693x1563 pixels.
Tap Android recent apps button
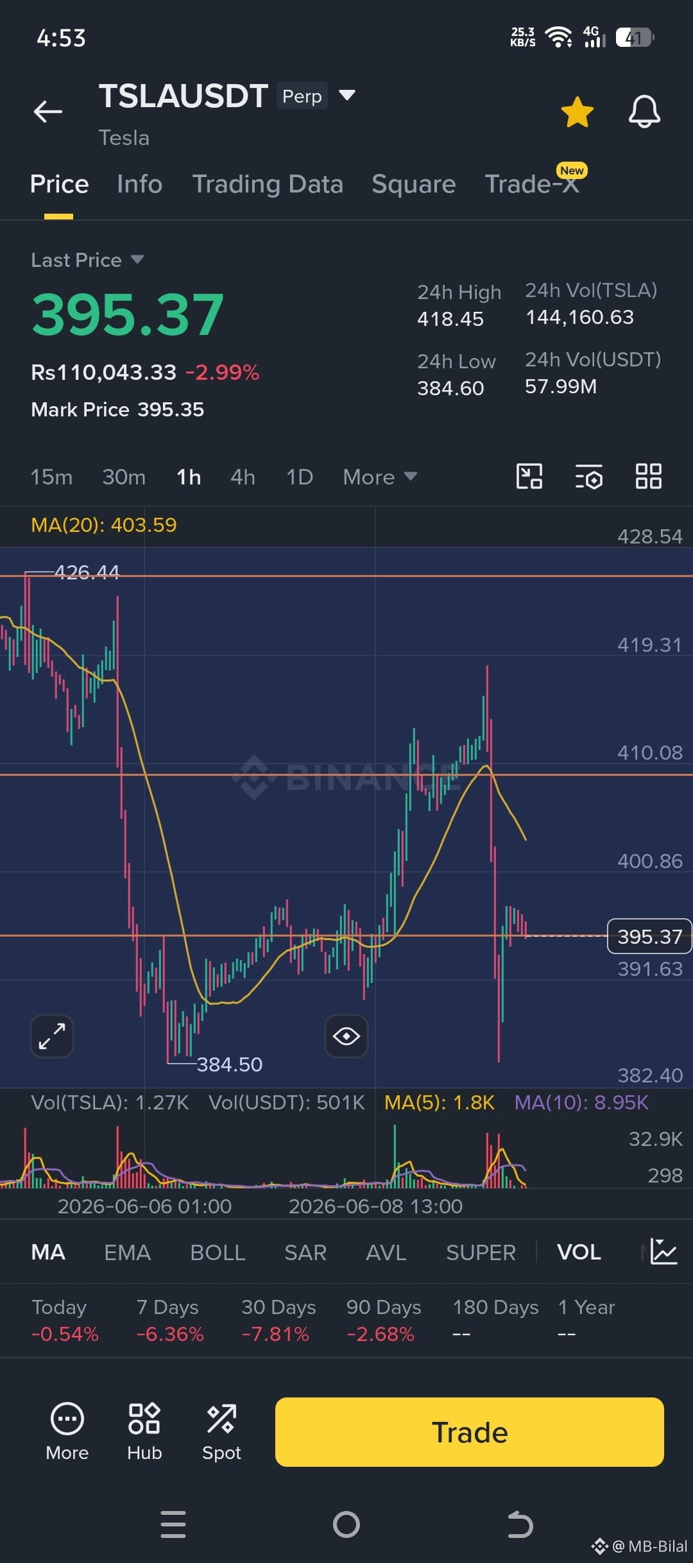[x=173, y=1525]
